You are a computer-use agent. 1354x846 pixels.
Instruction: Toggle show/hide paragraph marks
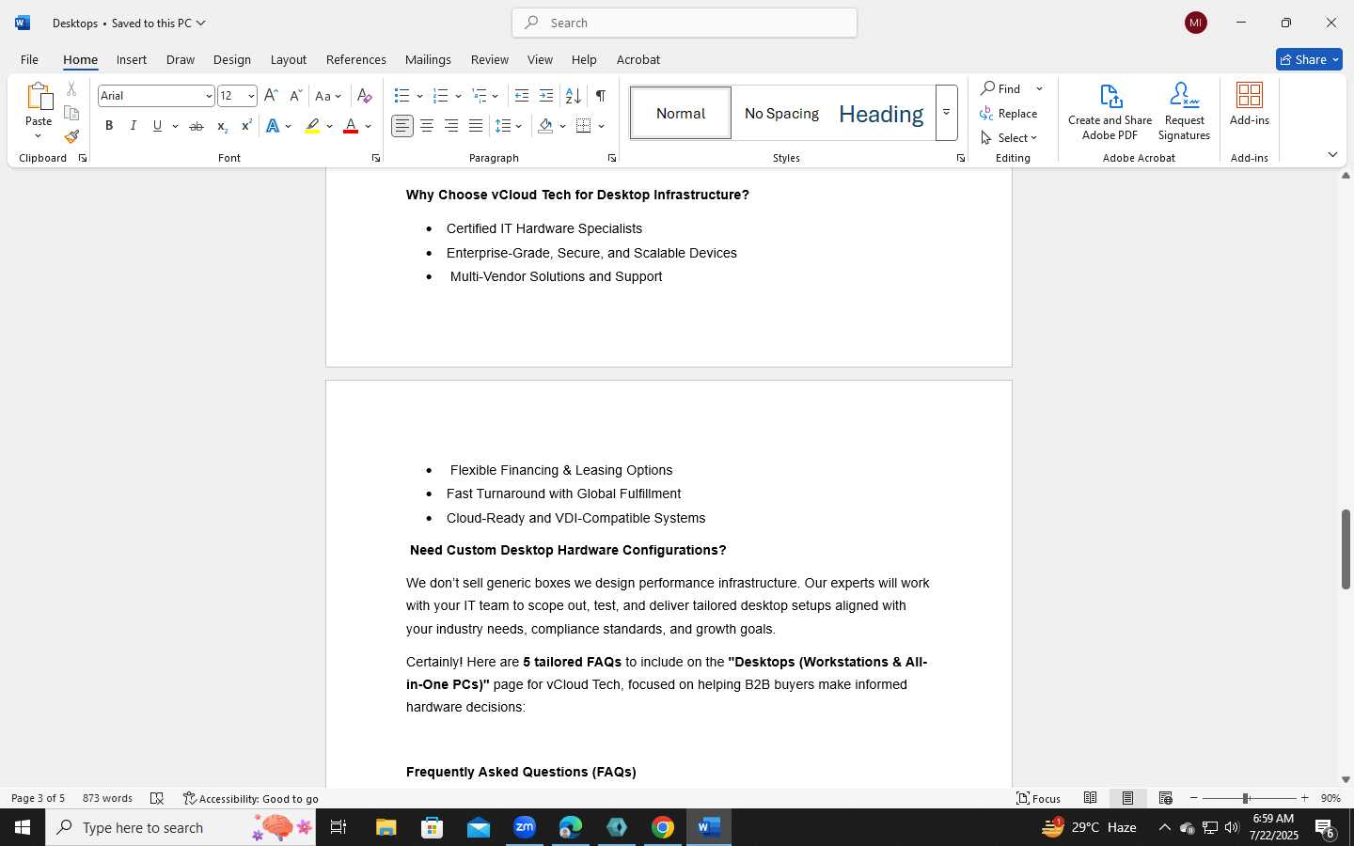[600, 96]
